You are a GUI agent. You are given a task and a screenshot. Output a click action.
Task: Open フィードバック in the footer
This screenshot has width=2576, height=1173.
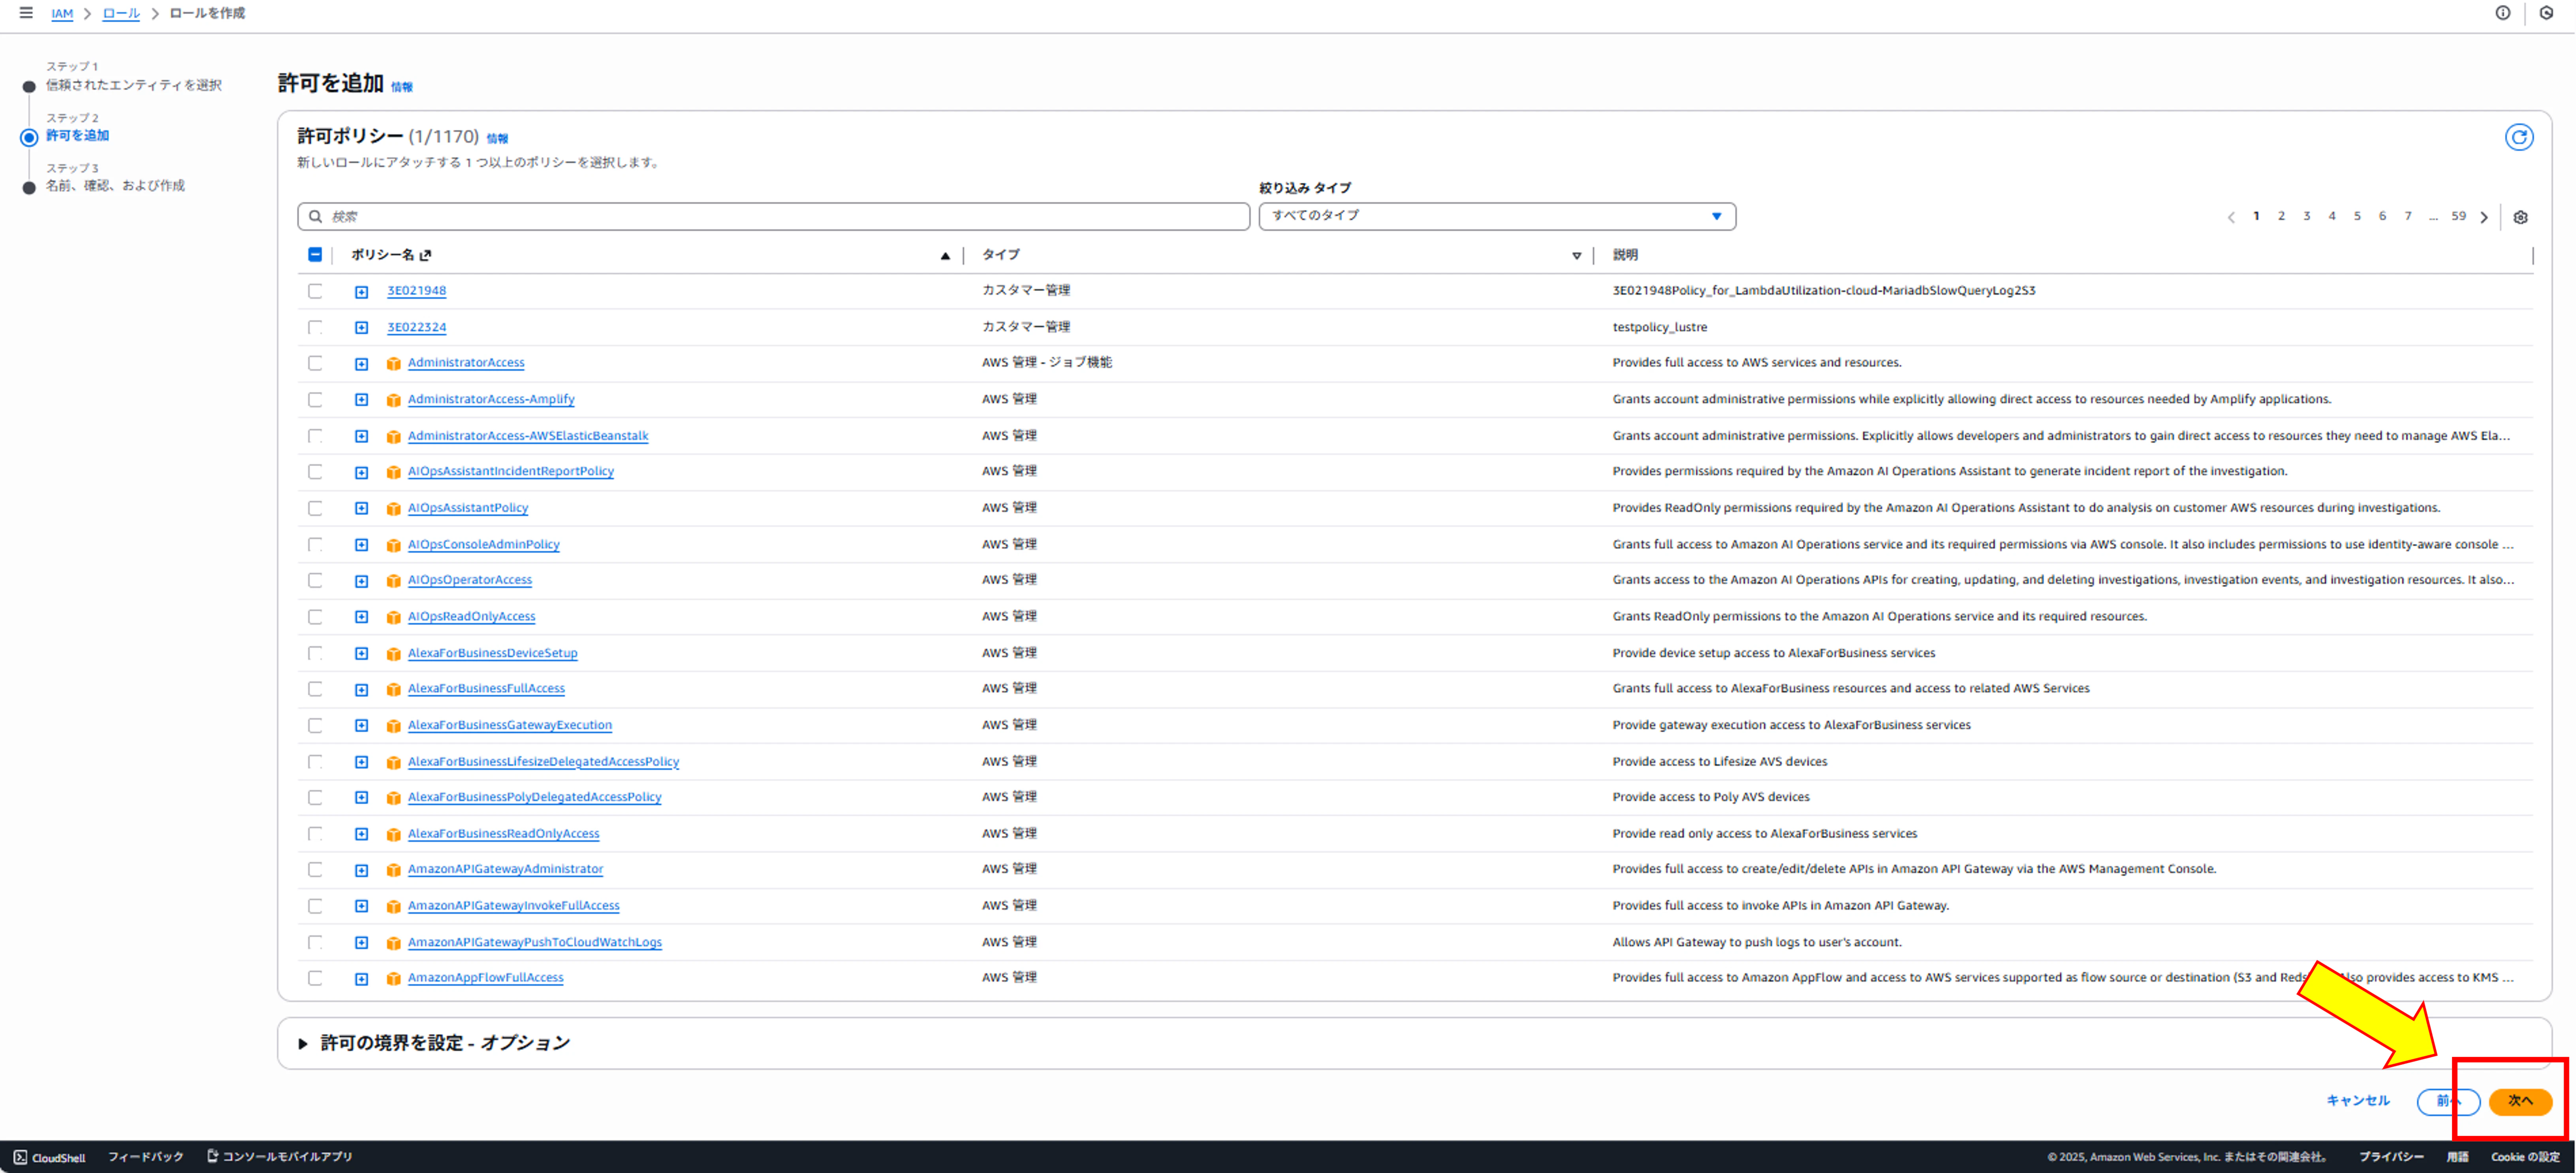[x=146, y=1157]
